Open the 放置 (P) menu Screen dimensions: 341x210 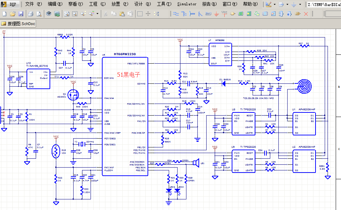(x=120, y=4)
